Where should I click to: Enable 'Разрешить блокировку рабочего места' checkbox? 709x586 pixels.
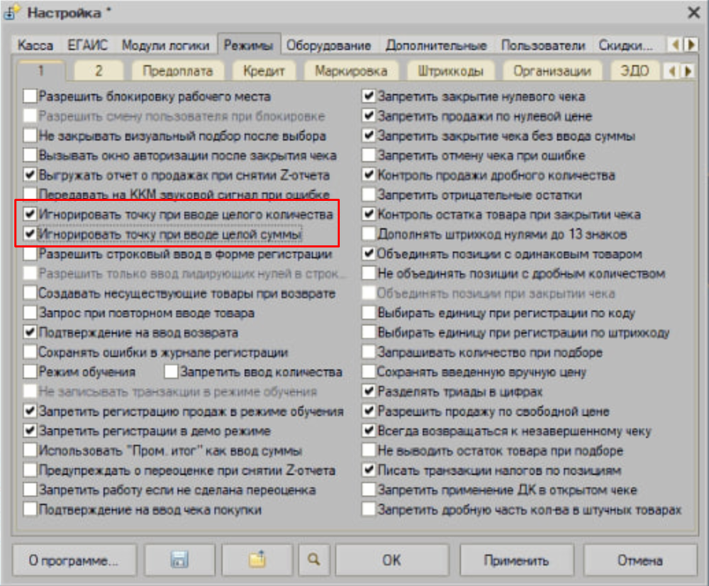[30, 96]
